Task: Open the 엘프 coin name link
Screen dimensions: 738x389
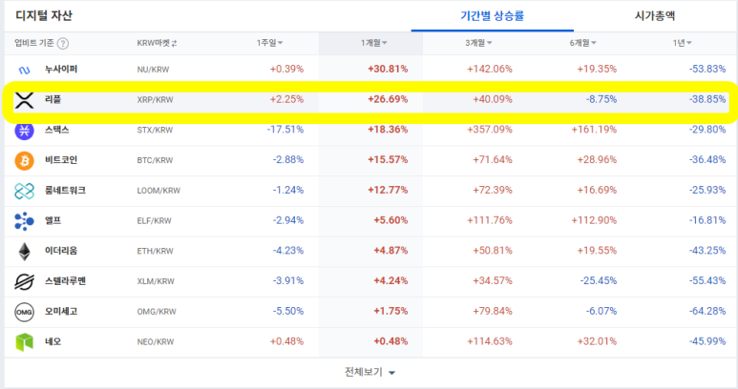Action: click(53, 220)
